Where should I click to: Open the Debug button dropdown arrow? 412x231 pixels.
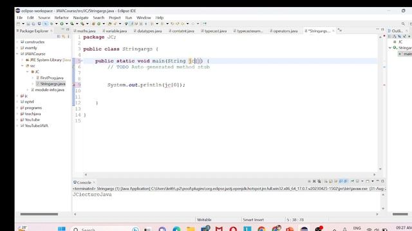(x=57, y=24)
